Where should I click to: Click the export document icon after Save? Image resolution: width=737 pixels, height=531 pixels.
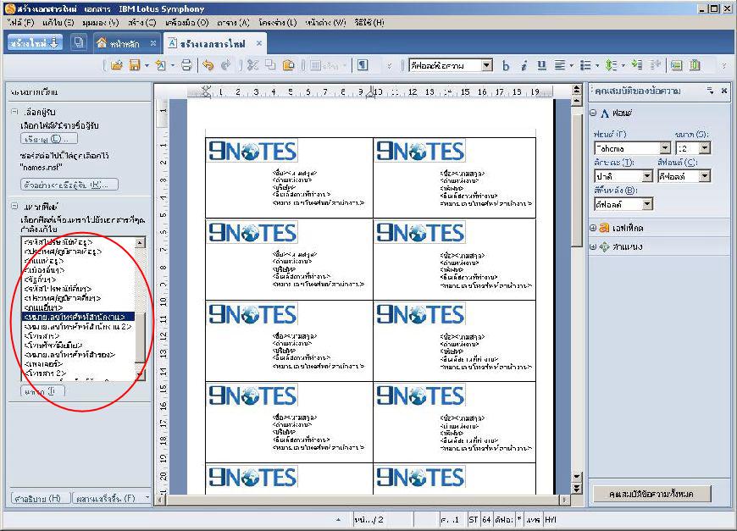(160, 65)
